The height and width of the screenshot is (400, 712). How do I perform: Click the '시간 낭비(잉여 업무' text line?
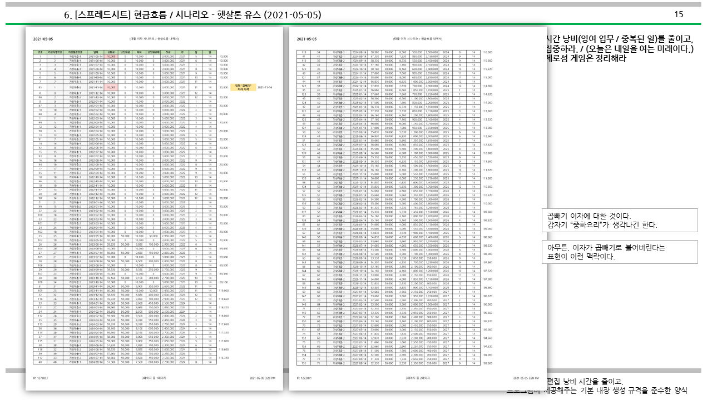(620, 38)
